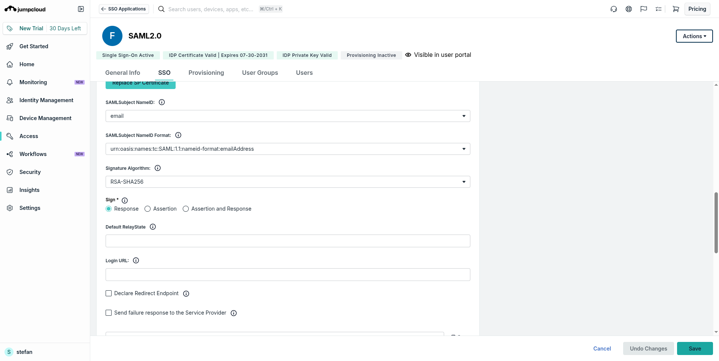Switch to the General Info tab
This screenshot has height=361, width=719.
(123, 73)
